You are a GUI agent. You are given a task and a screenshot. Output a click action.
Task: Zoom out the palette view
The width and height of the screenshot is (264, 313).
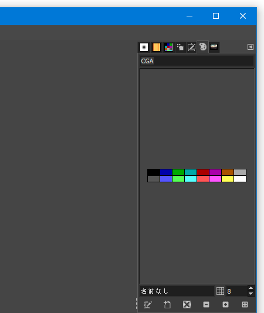coord(206,305)
